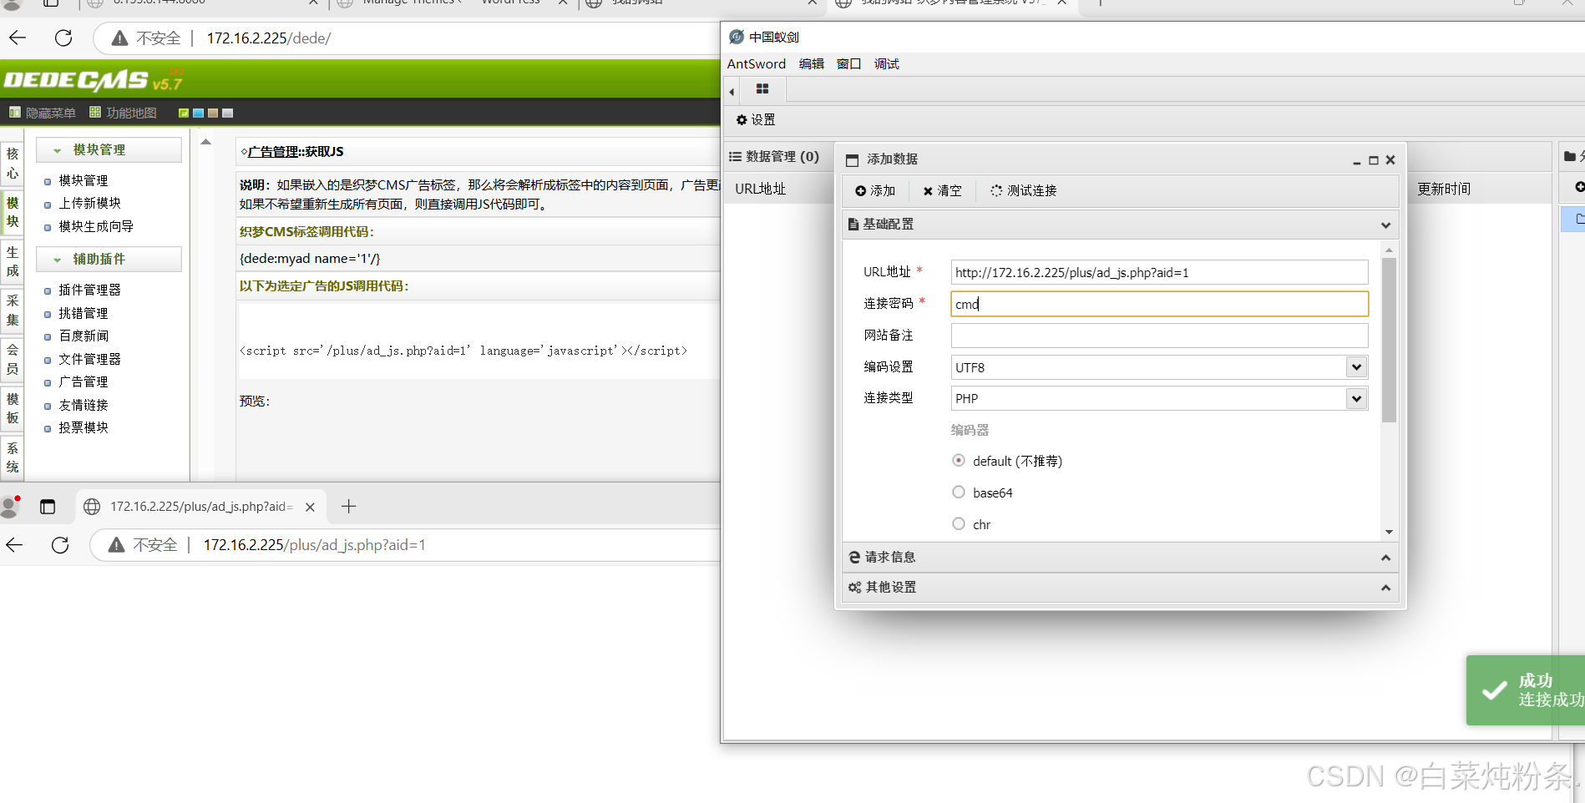Open 文件管理器 link
This screenshot has height=803, width=1585.
(89, 359)
